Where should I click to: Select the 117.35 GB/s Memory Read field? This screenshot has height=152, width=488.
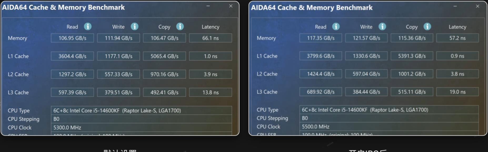321,38
